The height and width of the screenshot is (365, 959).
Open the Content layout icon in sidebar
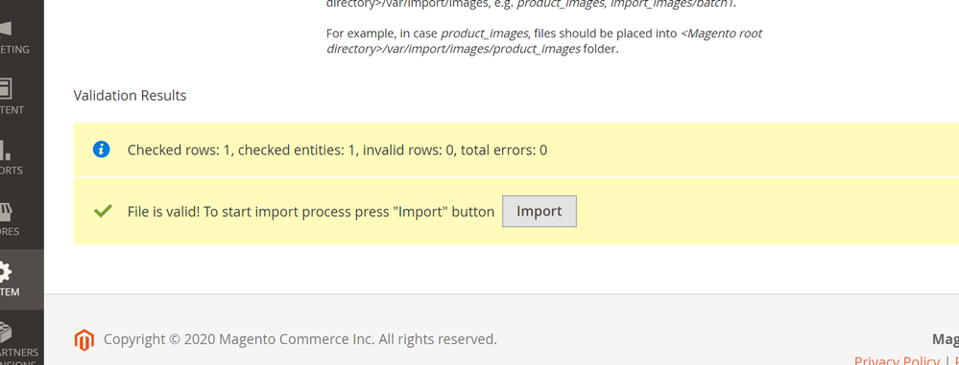point(6,88)
